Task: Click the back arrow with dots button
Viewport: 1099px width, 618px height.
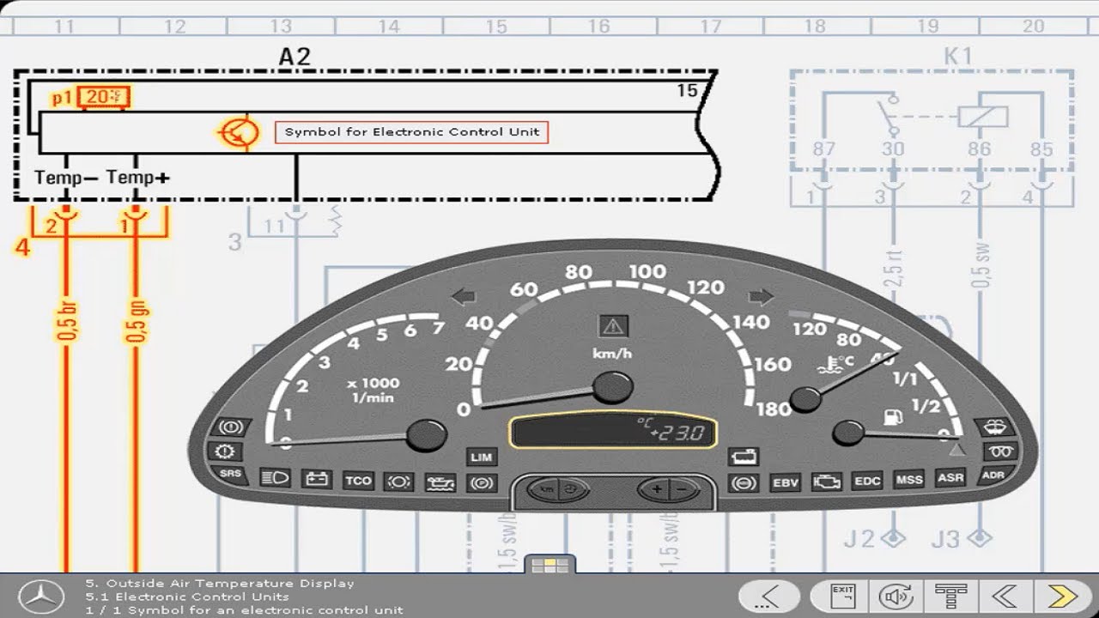Action: tap(769, 596)
